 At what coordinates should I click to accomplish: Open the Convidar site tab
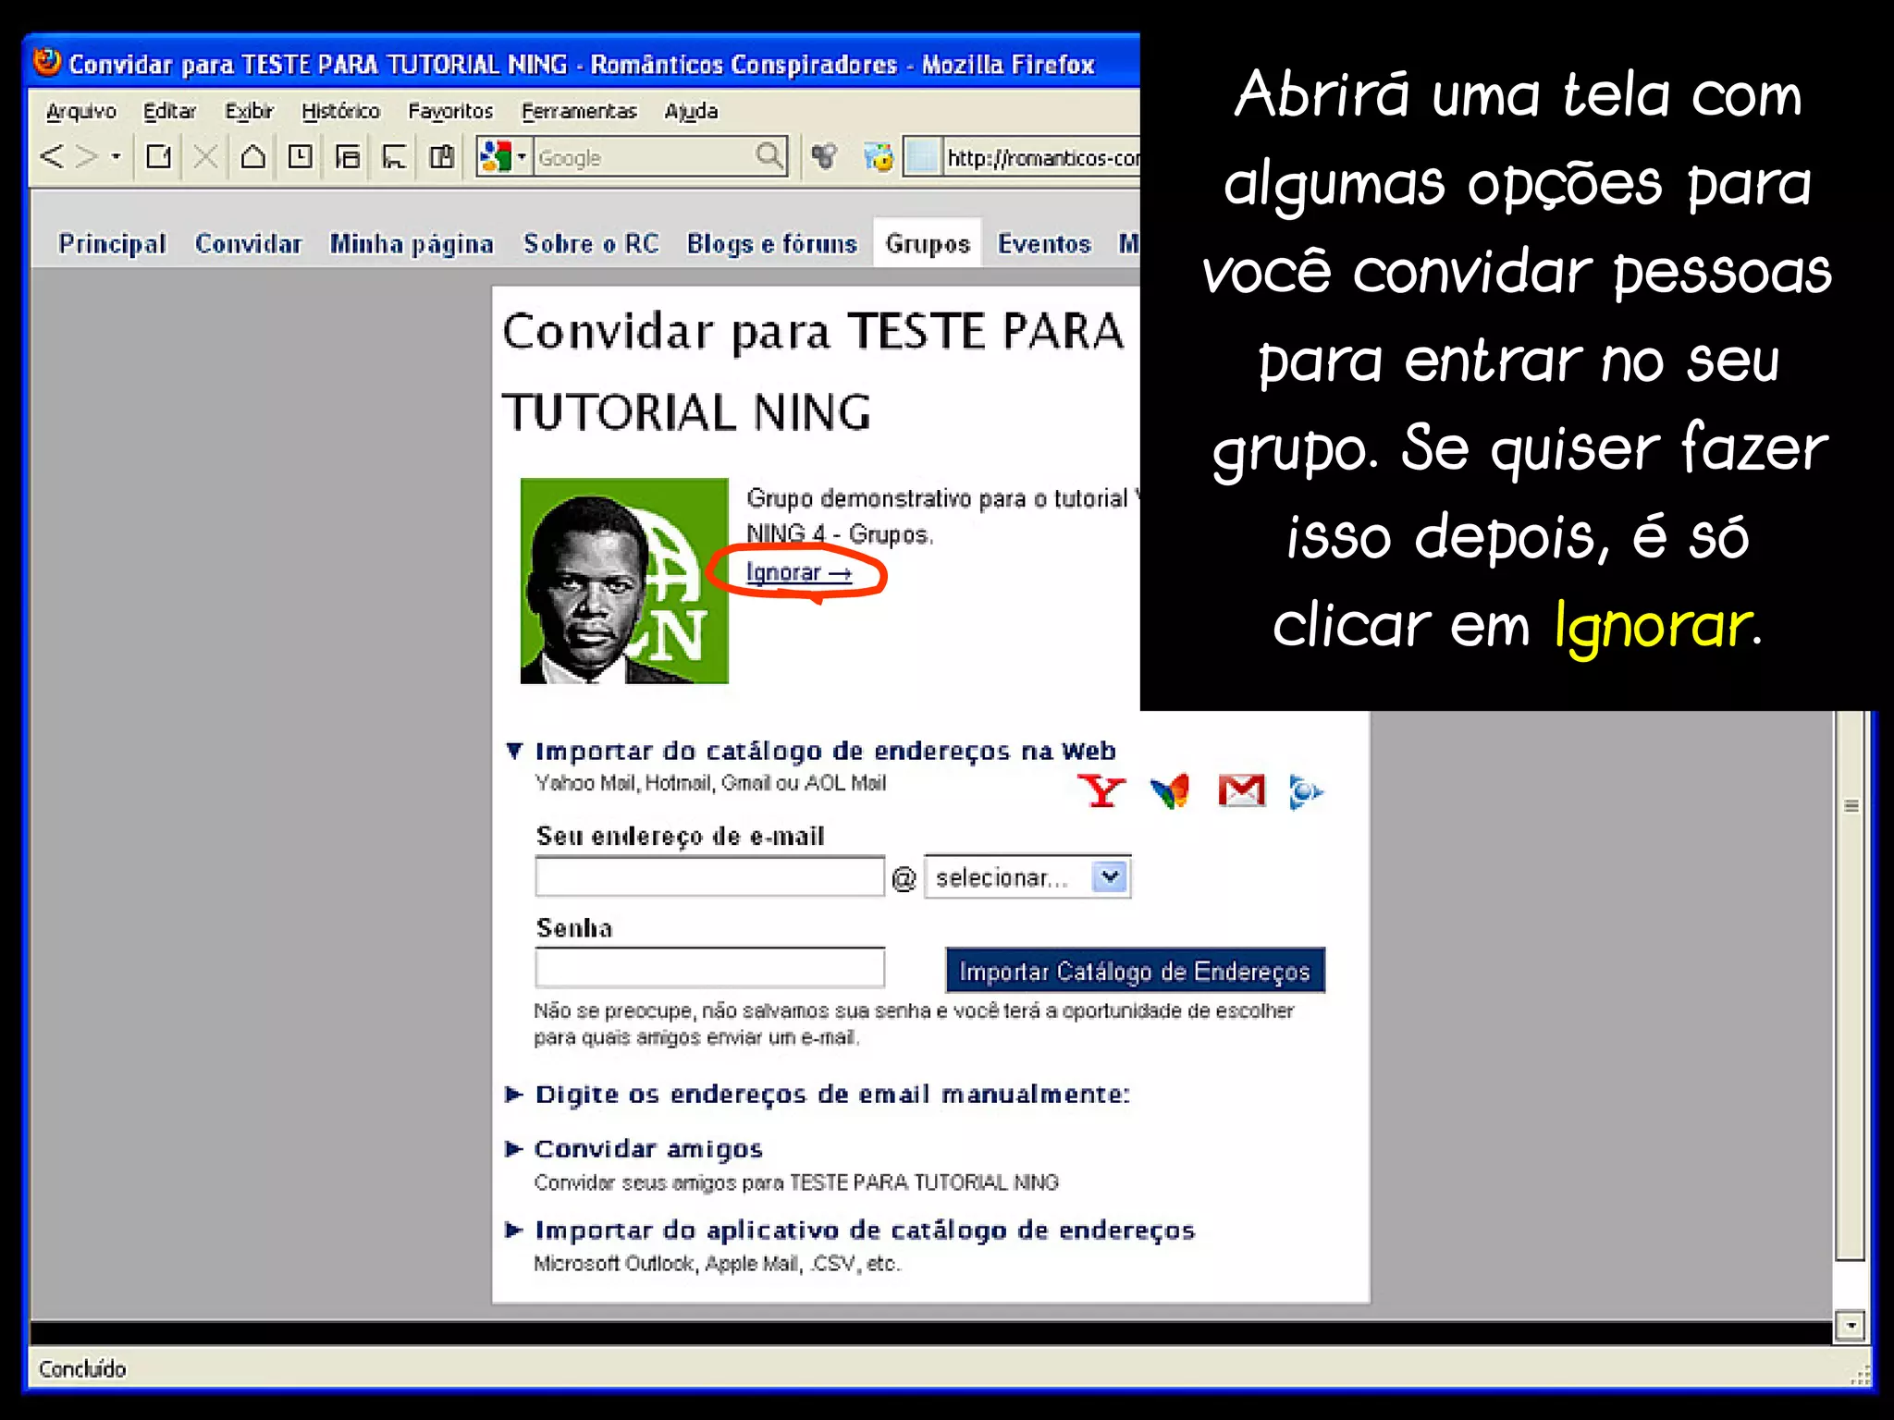tap(248, 244)
